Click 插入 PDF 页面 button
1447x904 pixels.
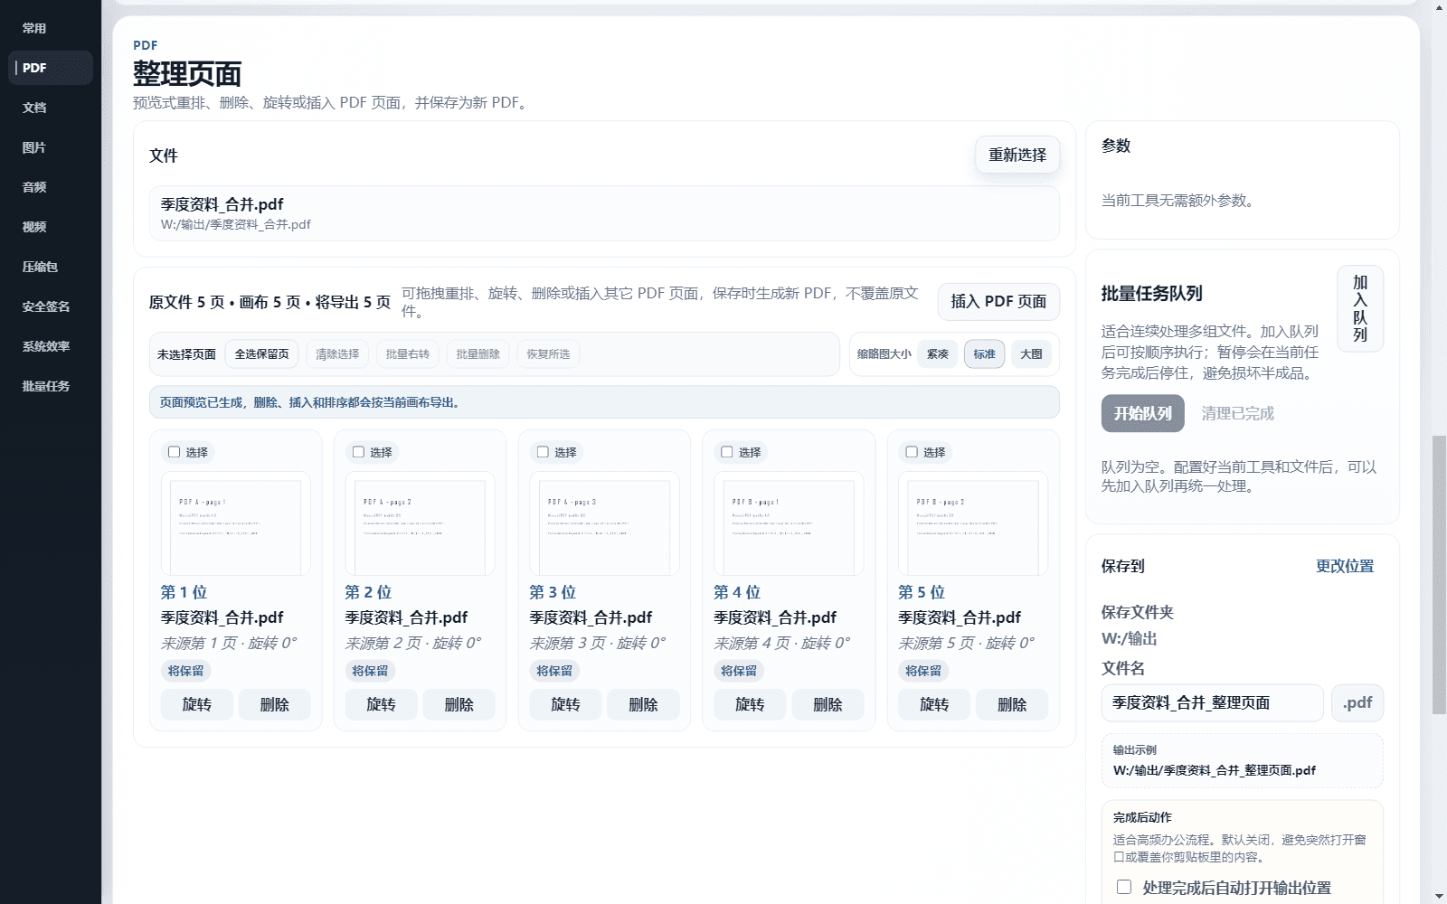pos(998,302)
